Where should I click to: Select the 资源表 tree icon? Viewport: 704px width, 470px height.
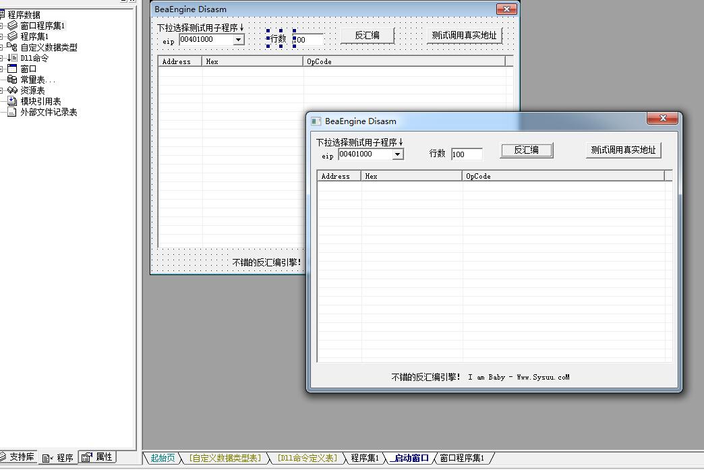point(12,90)
